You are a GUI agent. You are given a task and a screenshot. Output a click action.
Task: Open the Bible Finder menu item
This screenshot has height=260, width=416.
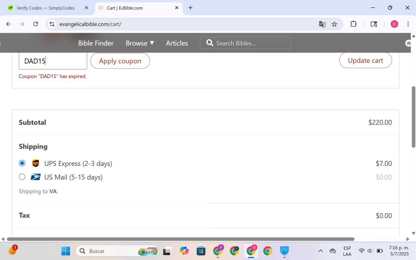click(x=96, y=43)
